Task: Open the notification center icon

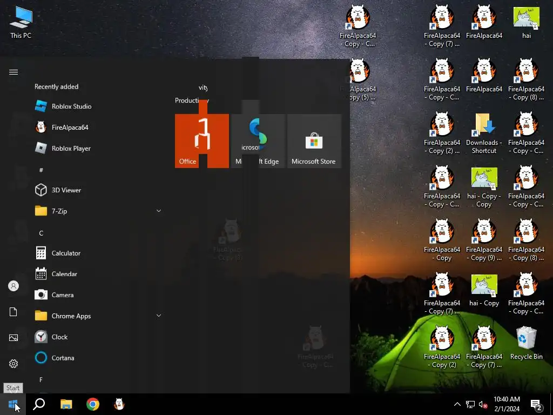Action: 536,405
